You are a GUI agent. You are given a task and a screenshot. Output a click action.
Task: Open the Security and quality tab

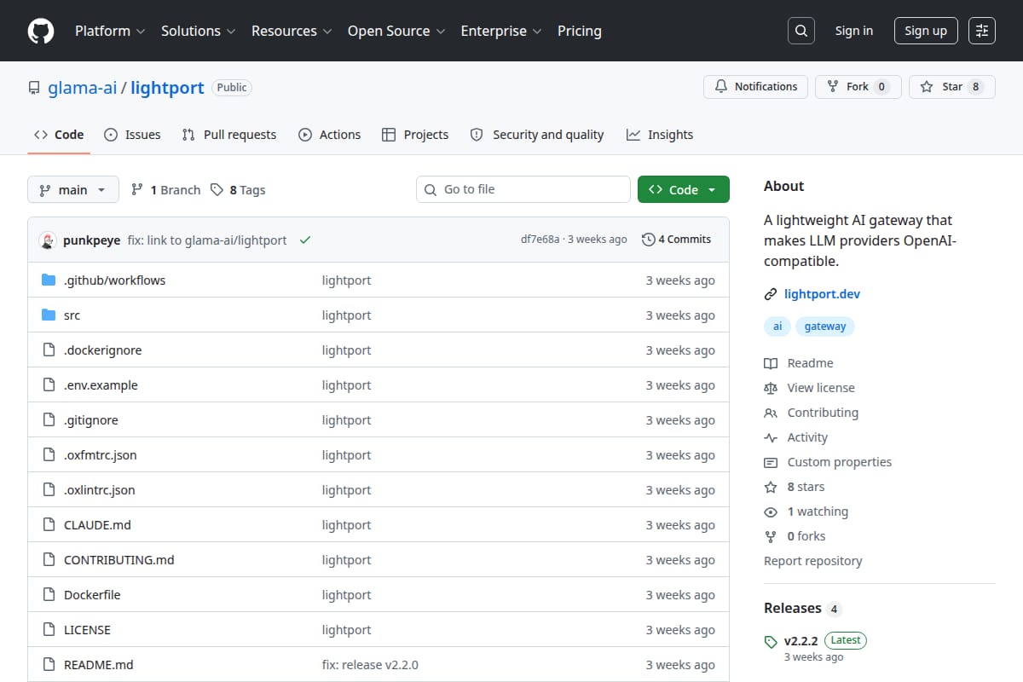(537, 135)
